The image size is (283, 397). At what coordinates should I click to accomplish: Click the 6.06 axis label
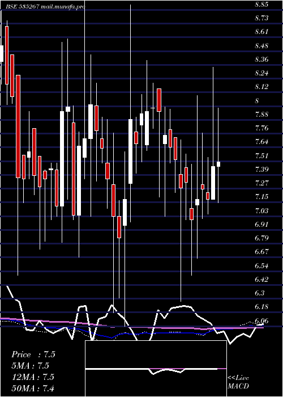(x=261, y=320)
